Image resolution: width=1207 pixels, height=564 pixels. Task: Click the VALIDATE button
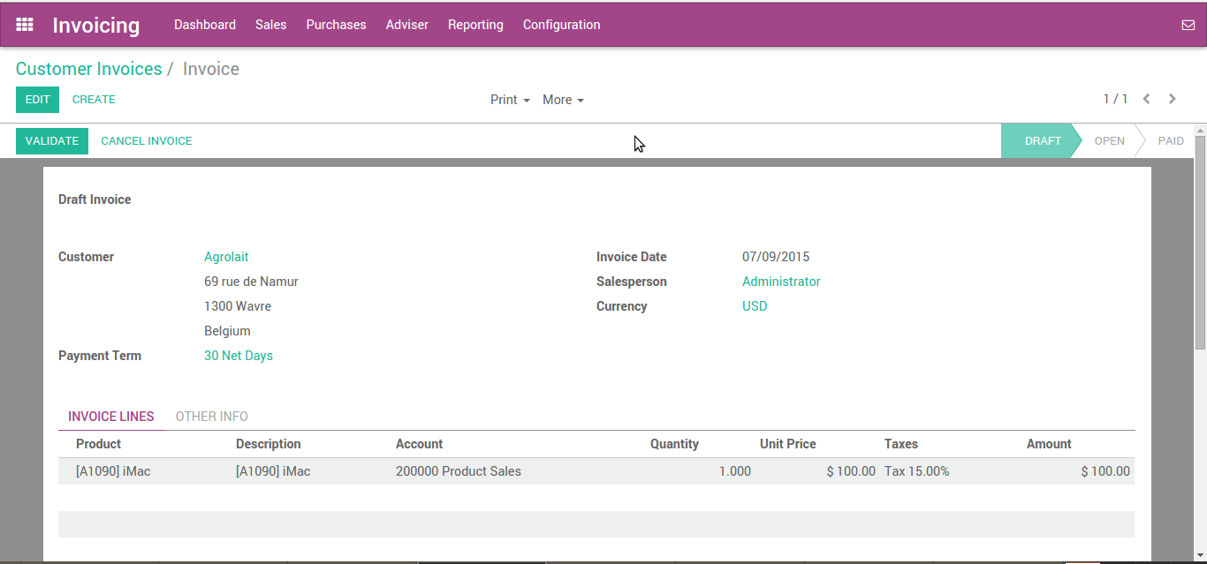pos(51,140)
